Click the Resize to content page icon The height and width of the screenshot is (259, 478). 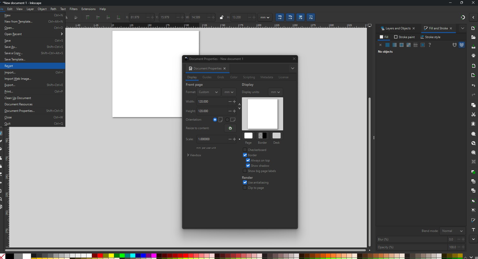click(230, 128)
